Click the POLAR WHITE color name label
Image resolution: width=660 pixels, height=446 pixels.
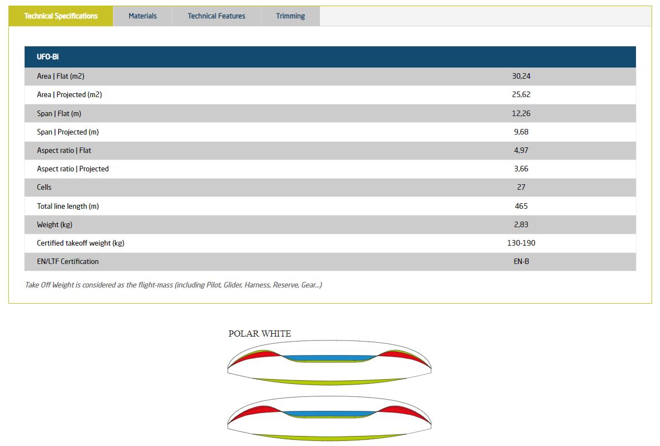coord(260,334)
